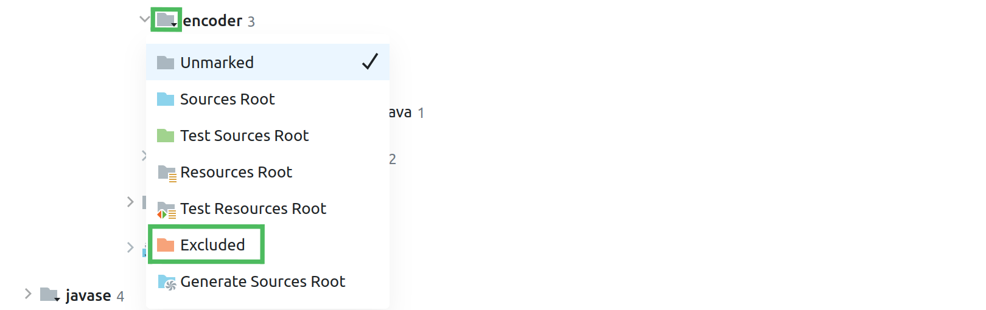Click the green Test Sources Root folder icon

(165, 136)
